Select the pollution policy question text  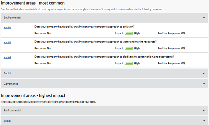tap(84, 27)
